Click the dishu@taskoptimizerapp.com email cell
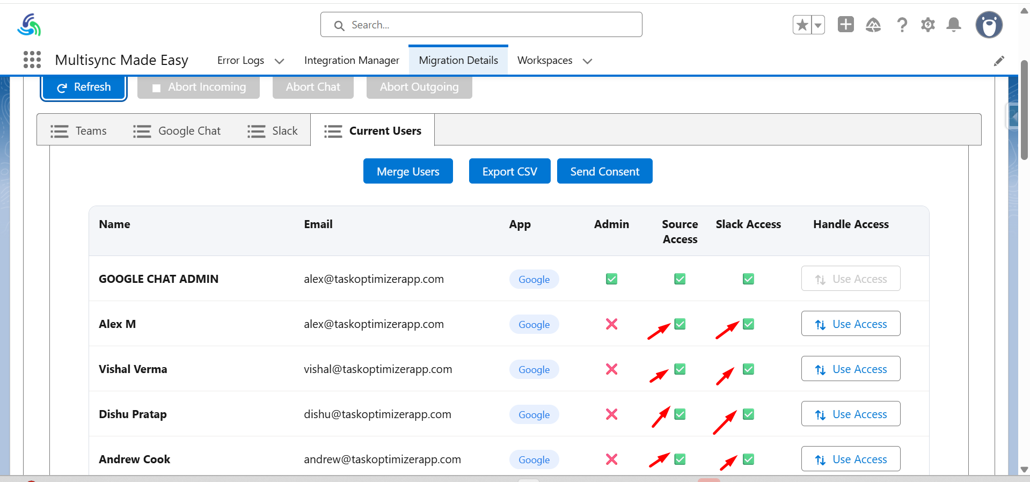The width and height of the screenshot is (1030, 482). click(377, 414)
